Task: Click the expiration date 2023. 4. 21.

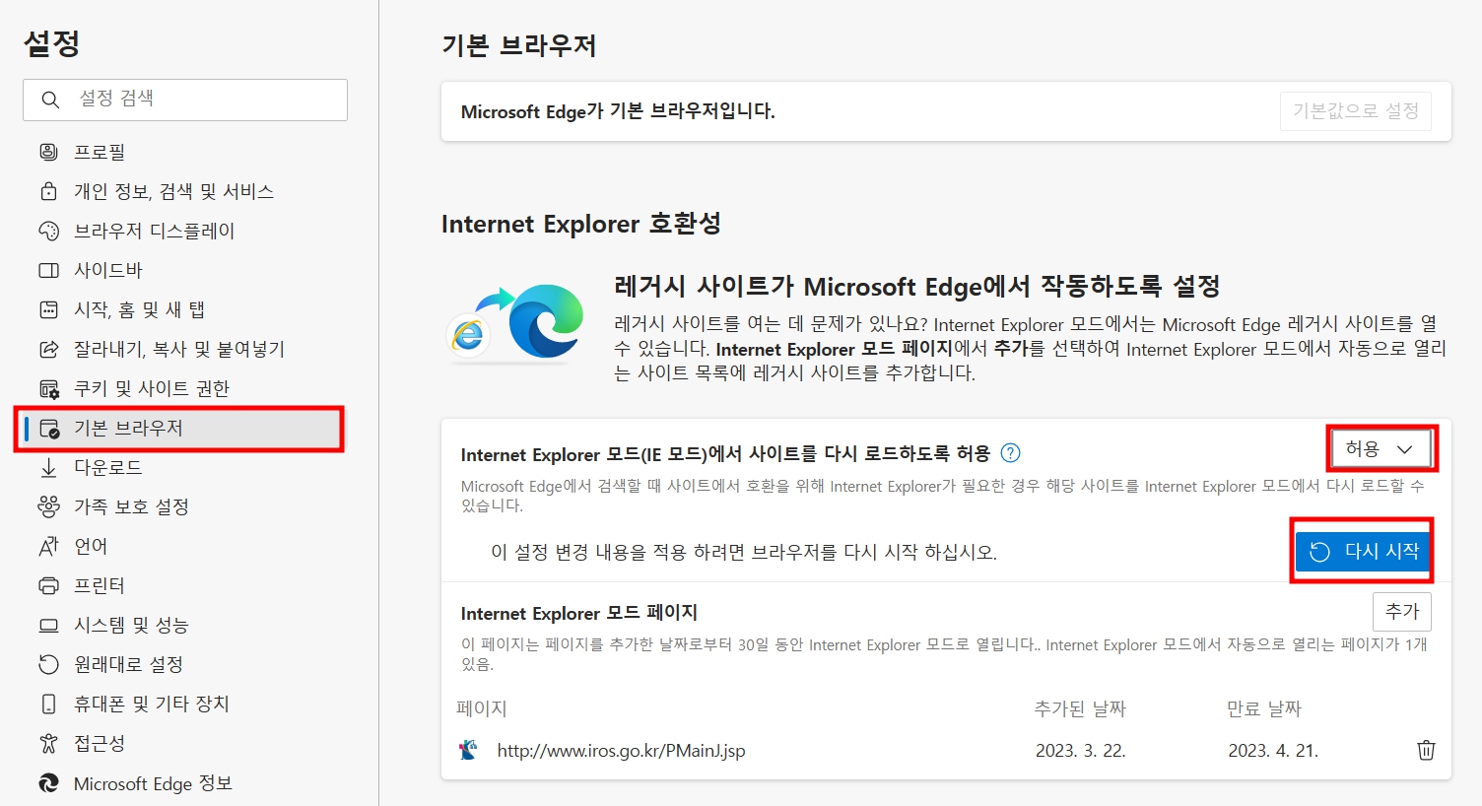Action: pyautogui.click(x=1273, y=751)
